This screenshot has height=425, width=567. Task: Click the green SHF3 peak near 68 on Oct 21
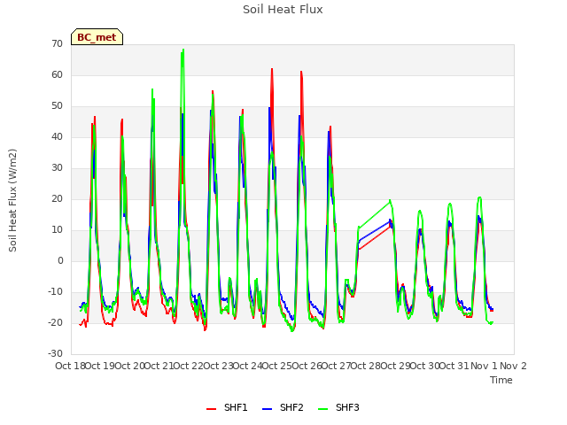pos(183,50)
